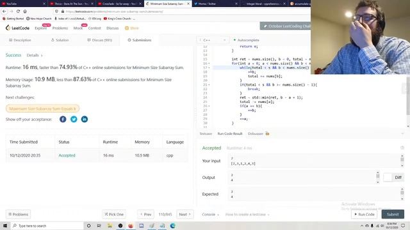The width and height of the screenshot is (410, 230).
Task: Open the notification center icon
Action: click(x=403, y=226)
